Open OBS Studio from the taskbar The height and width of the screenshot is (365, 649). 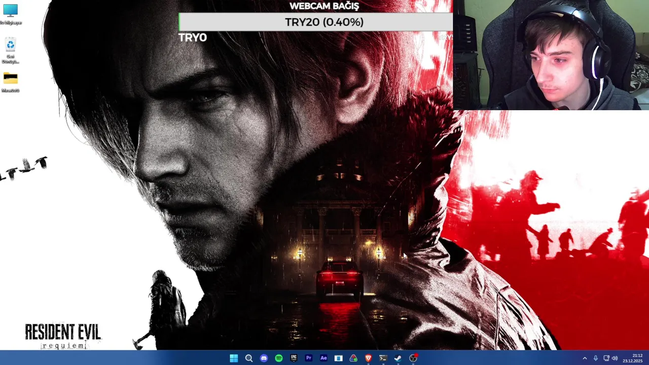point(413,358)
